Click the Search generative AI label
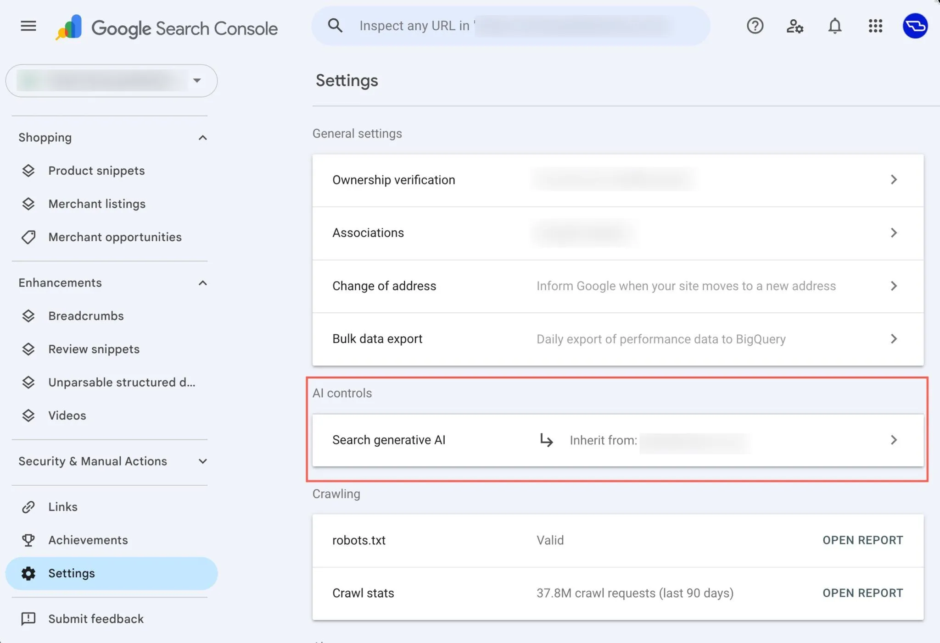Screen dimensions: 940x643 pos(389,440)
